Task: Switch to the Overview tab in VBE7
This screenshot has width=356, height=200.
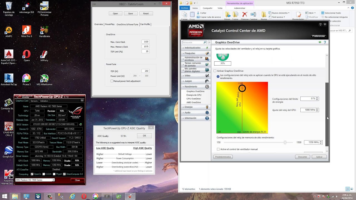Action: tap(99, 24)
